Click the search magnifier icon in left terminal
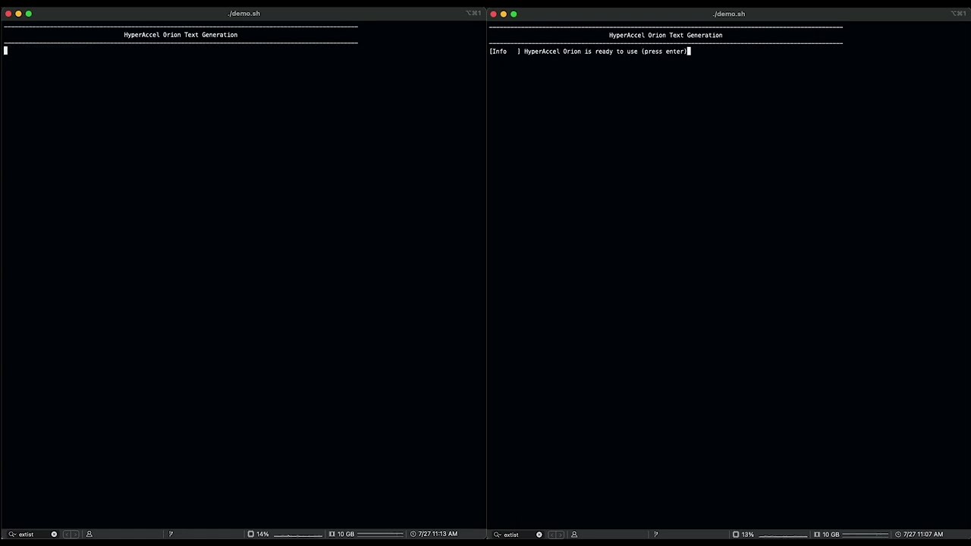Image resolution: width=971 pixels, height=546 pixels. click(x=12, y=534)
